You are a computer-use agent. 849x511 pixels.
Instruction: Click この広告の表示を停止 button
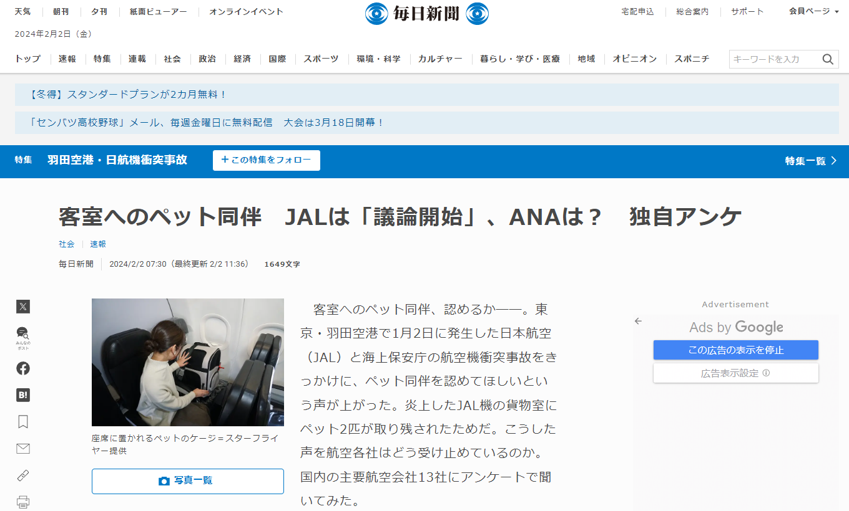(736, 350)
